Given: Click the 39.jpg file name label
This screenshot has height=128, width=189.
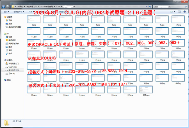Looking at the screenshot, I should 162,60.
